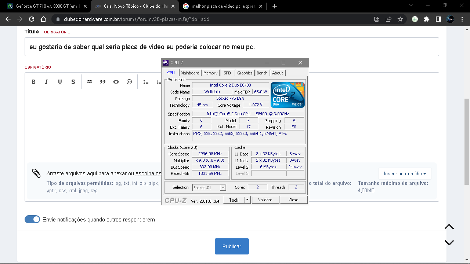Open the Chrome extensions puzzle menu
470x264 pixels.
tap(427, 19)
